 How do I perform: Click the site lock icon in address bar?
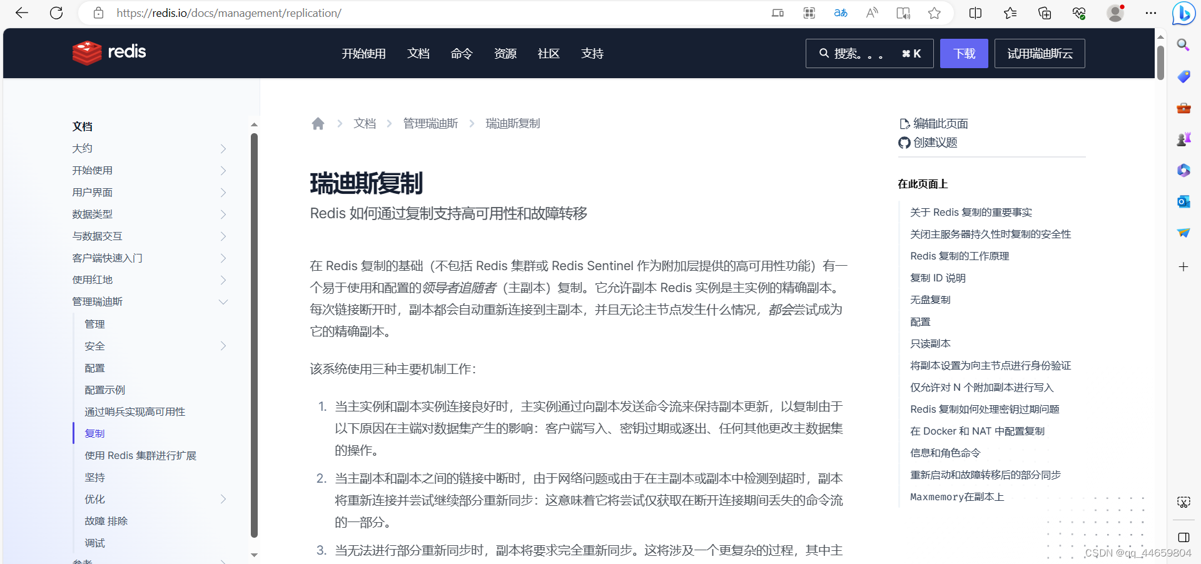pos(98,13)
